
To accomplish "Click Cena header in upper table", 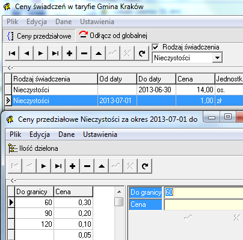I will point(195,79).
